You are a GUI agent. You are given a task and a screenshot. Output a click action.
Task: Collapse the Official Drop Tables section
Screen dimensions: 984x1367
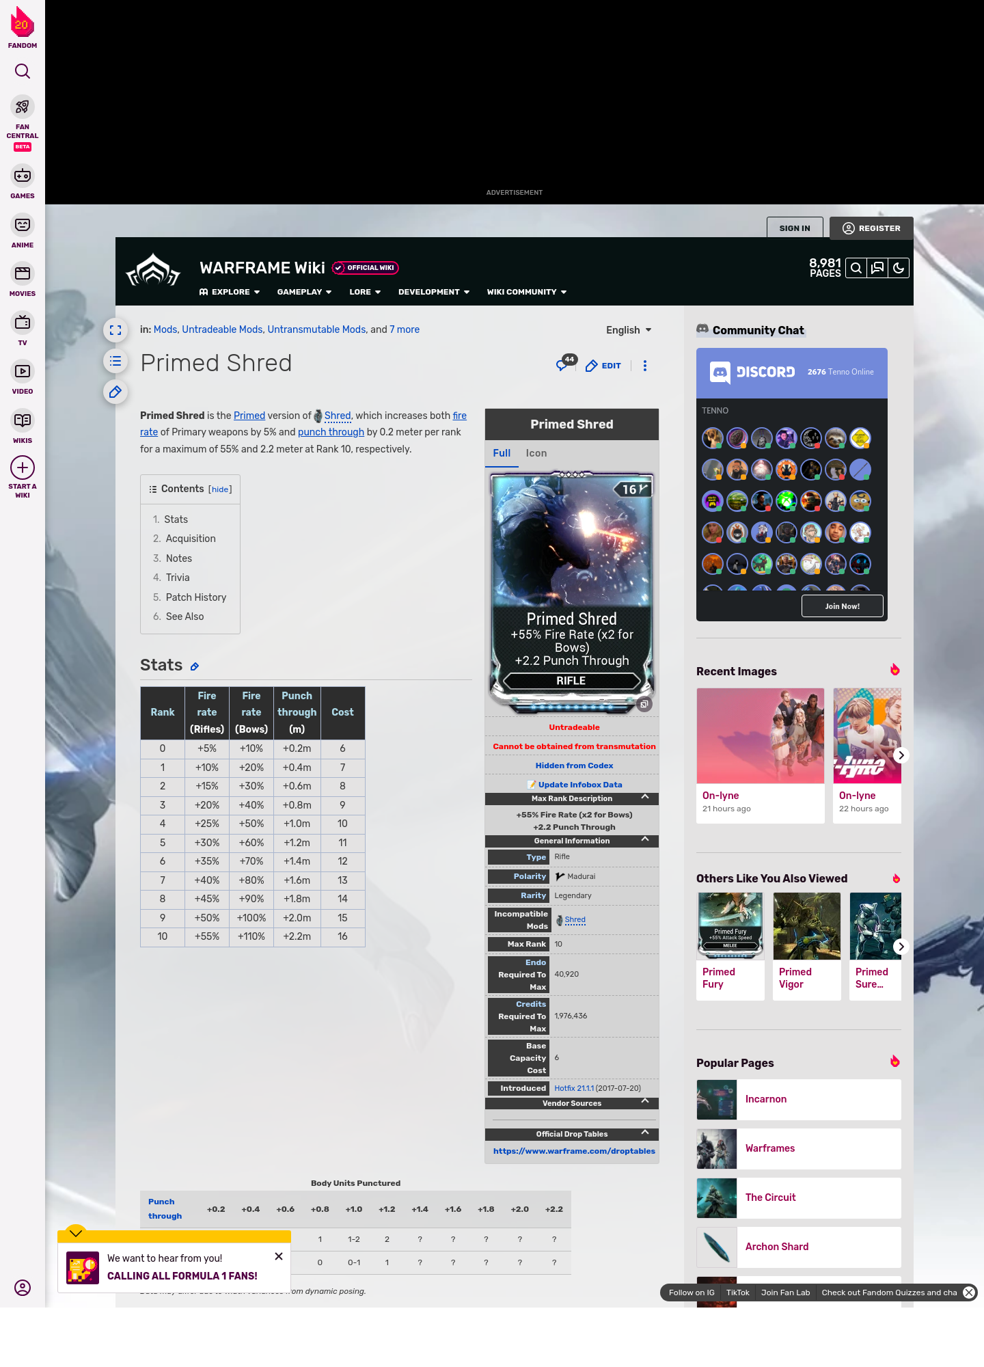coord(645,1133)
